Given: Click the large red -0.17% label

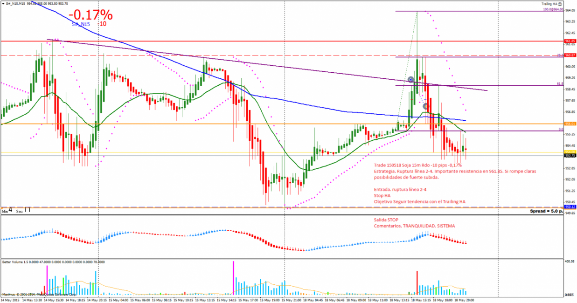Looking at the screenshot, I should (90, 15).
